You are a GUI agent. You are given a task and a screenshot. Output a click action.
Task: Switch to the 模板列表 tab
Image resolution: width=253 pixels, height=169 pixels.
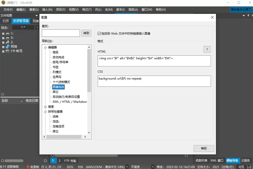[232, 160]
